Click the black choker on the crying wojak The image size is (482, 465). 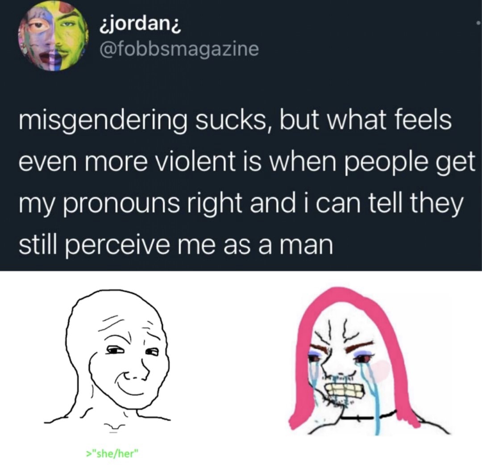click(367, 418)
